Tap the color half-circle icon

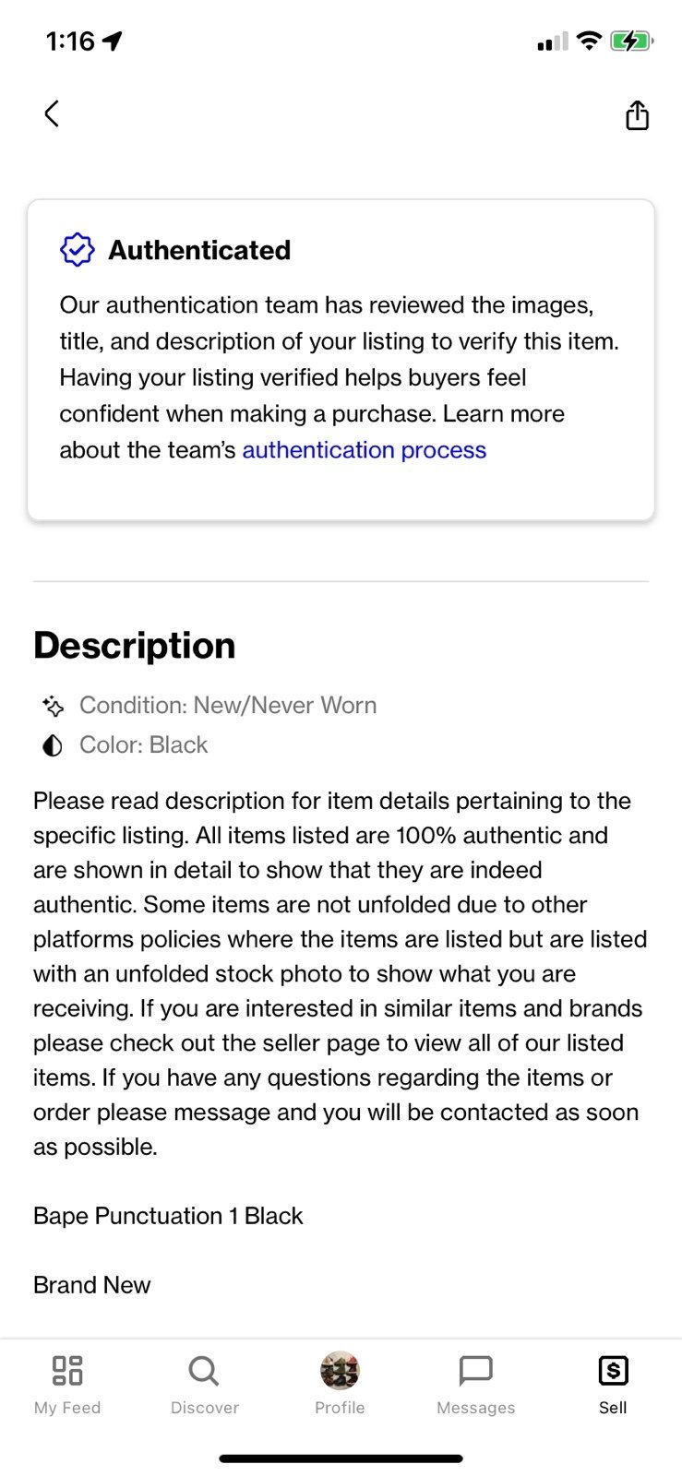pyautogui.click(x=53, y=745)
